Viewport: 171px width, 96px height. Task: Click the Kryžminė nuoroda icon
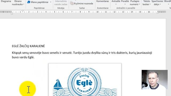(72, 3)
